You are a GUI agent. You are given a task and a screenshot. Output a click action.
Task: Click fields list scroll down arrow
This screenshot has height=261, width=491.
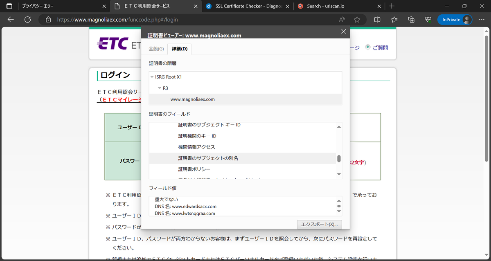point(339,174)
